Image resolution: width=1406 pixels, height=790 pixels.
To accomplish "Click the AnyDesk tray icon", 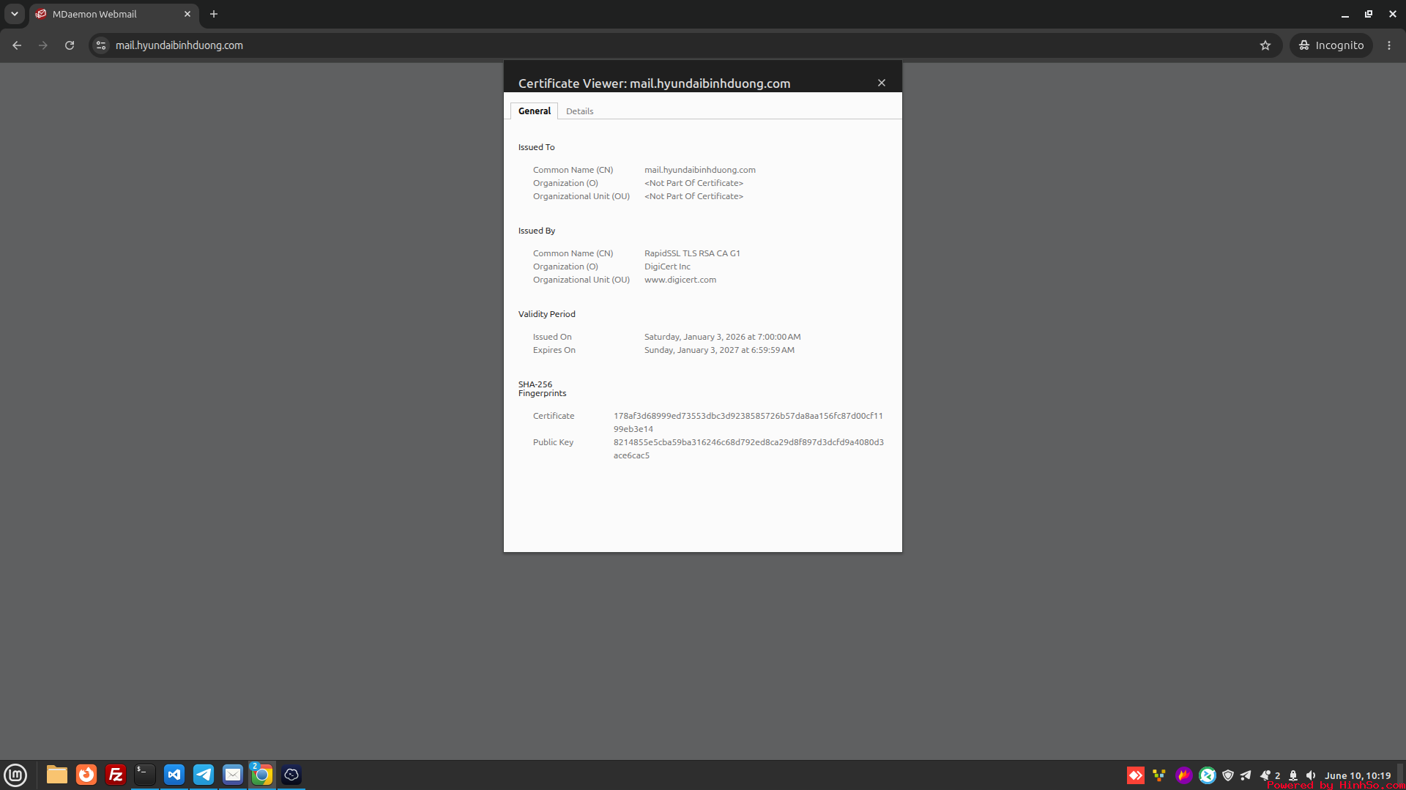I will [1136, 775].
